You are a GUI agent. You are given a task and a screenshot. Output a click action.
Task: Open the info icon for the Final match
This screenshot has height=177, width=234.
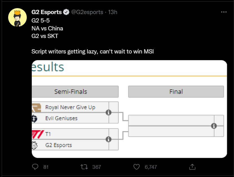214,126
